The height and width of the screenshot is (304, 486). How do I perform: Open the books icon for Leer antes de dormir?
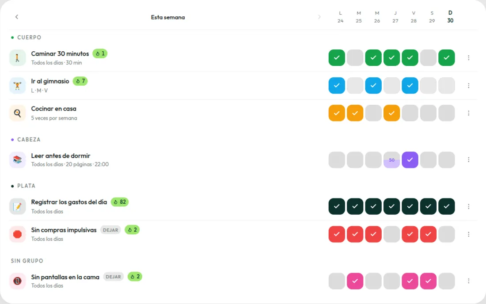pos(17,160)
